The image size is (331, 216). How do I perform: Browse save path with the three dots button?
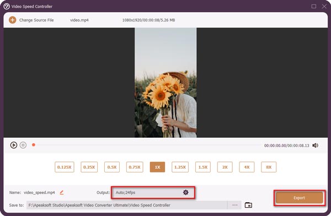point(235,205)
